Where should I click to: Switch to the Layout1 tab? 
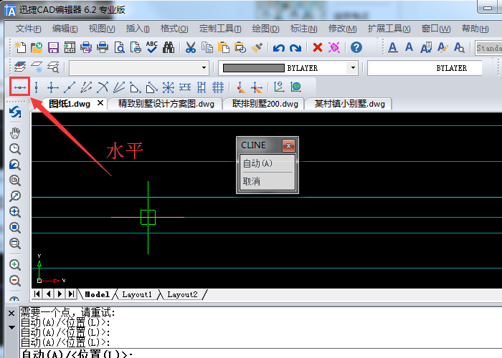137,294
